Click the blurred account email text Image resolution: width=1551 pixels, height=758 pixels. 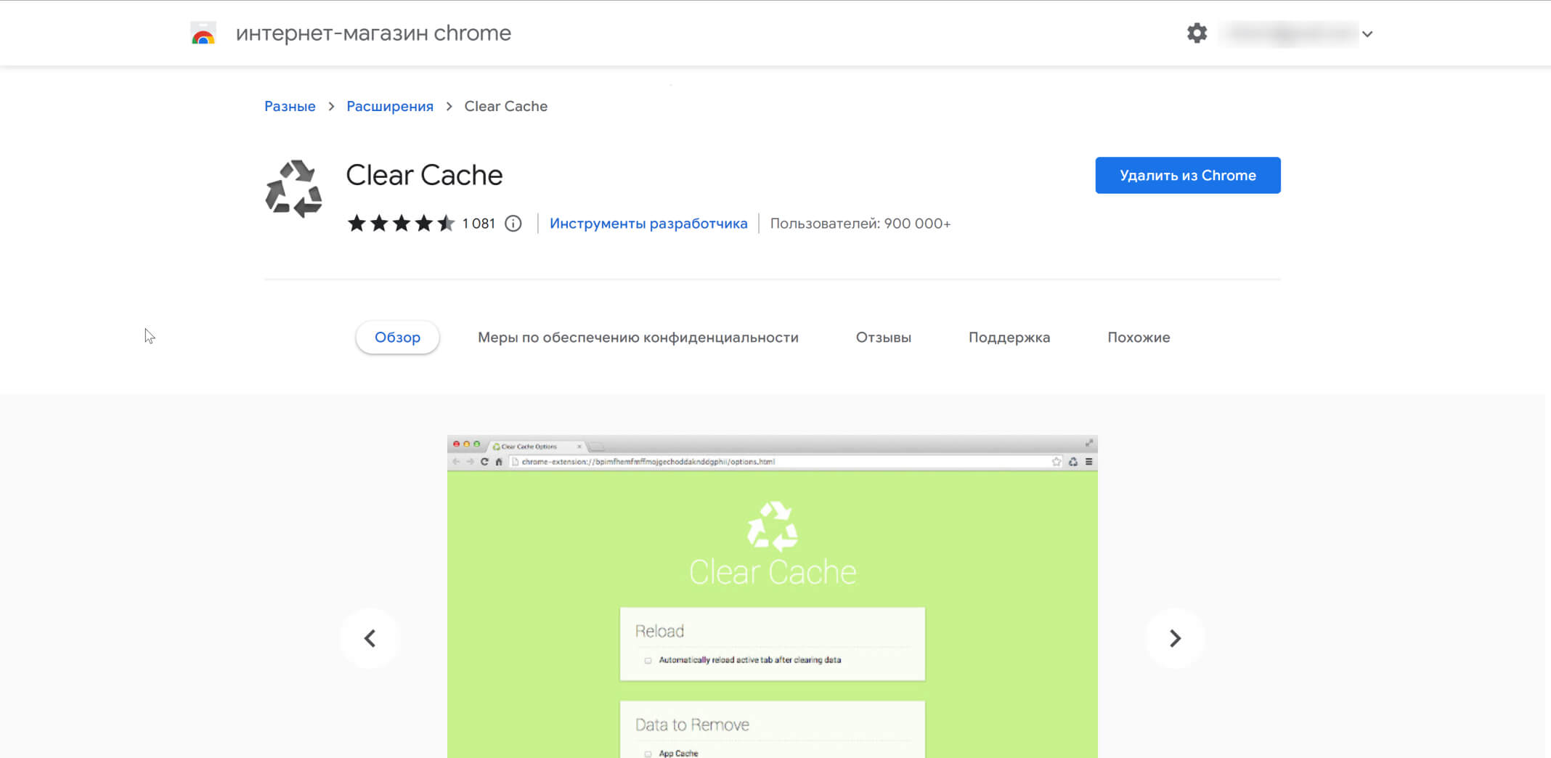click(x=1290, y=33)
